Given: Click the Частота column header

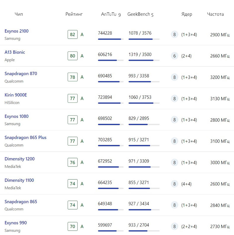Looking at the screenshot, I should [x=215, y=14].
